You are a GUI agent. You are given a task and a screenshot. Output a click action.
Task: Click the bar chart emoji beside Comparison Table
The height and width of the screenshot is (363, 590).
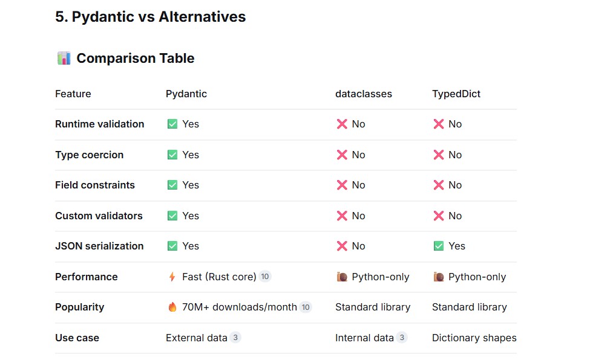[64, 58]
